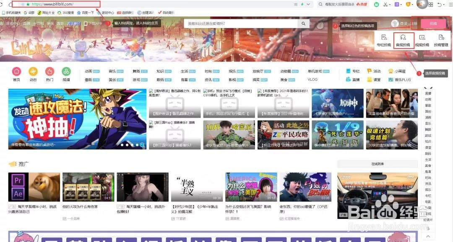The height and width of the screenshot is (242, 453).
Task: Open the 投稿管理 upload management option
Action: pos(441,41)
